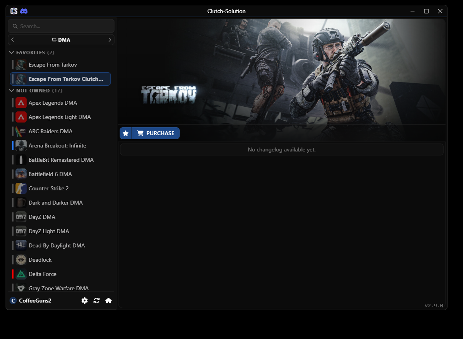Click the Discord icon in title bar
Viewport: 463px width, 339px height.
coord(24,11)
